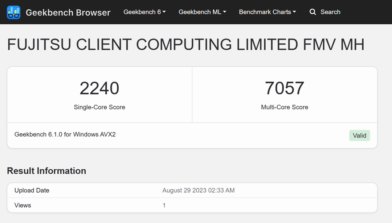The height and width of the screenshot is (223, 392).
Task: Expand the Geekbench 6 dropdown menu
Action: click(144, 12)
